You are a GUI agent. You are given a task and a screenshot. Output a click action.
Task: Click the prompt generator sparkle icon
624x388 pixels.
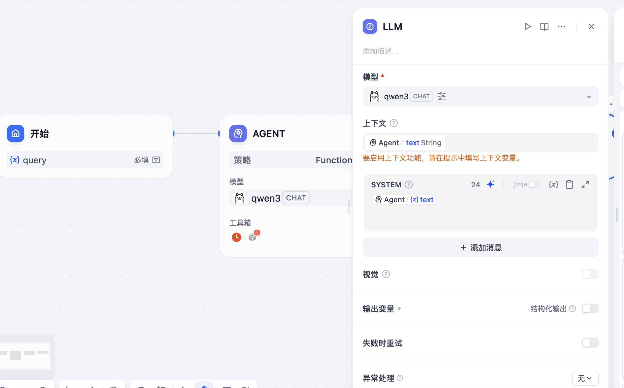(490, 185)
